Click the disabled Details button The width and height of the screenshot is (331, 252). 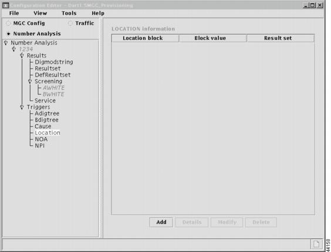192,222
